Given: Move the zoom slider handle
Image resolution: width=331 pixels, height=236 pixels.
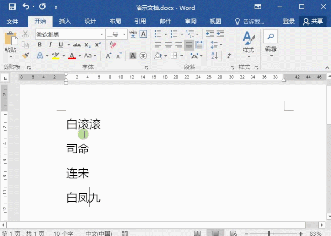Looking at the screenshot, I should tap(269, 233).
